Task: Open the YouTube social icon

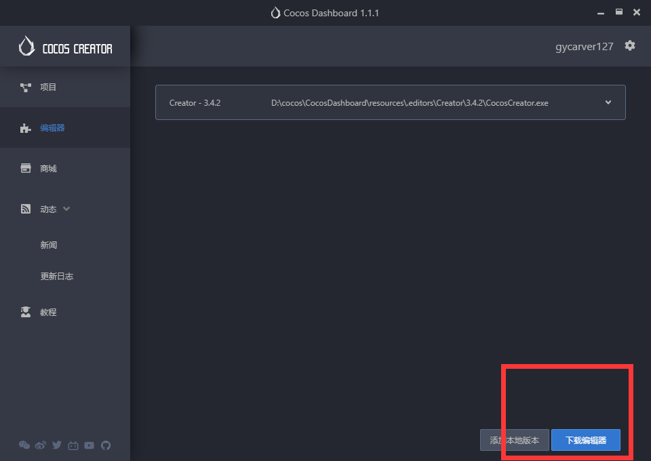Action: point(90,445)
